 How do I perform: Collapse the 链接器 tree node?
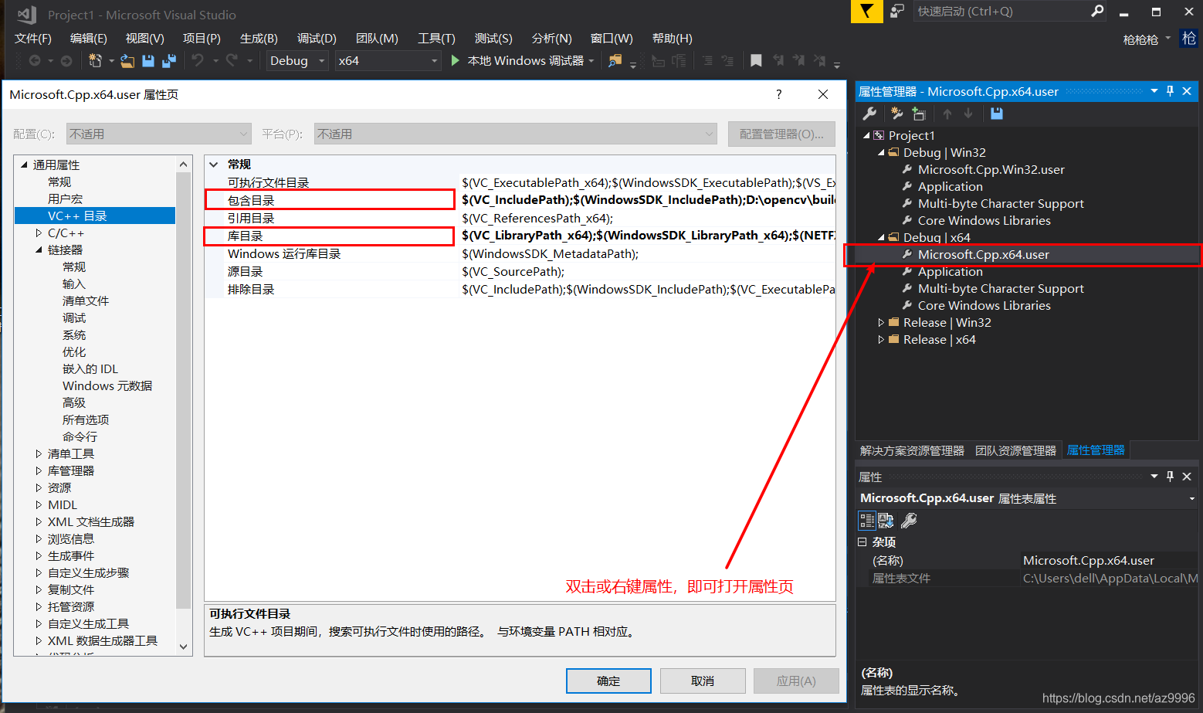(x=39, y=250)
